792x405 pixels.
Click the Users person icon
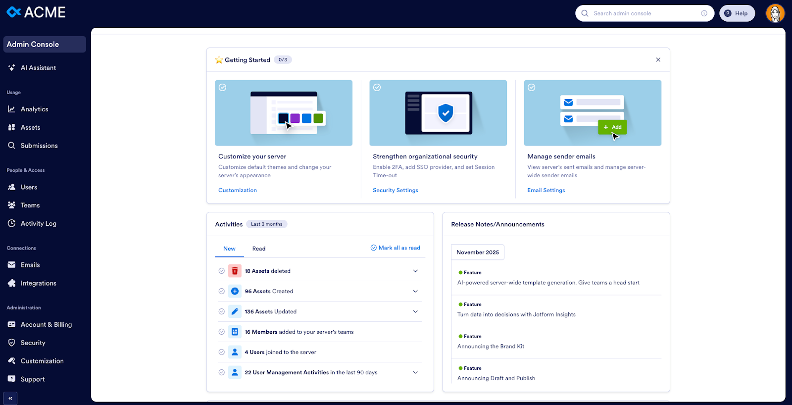[x=11, y=187]
